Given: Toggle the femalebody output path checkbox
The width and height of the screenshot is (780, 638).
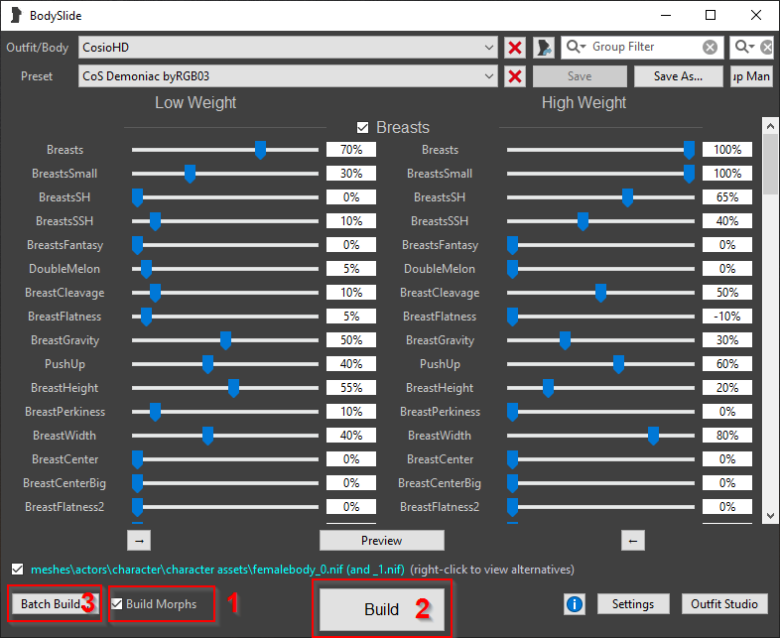Looking at the screenshot, I should pyautogui.click(x=18, y=569).
